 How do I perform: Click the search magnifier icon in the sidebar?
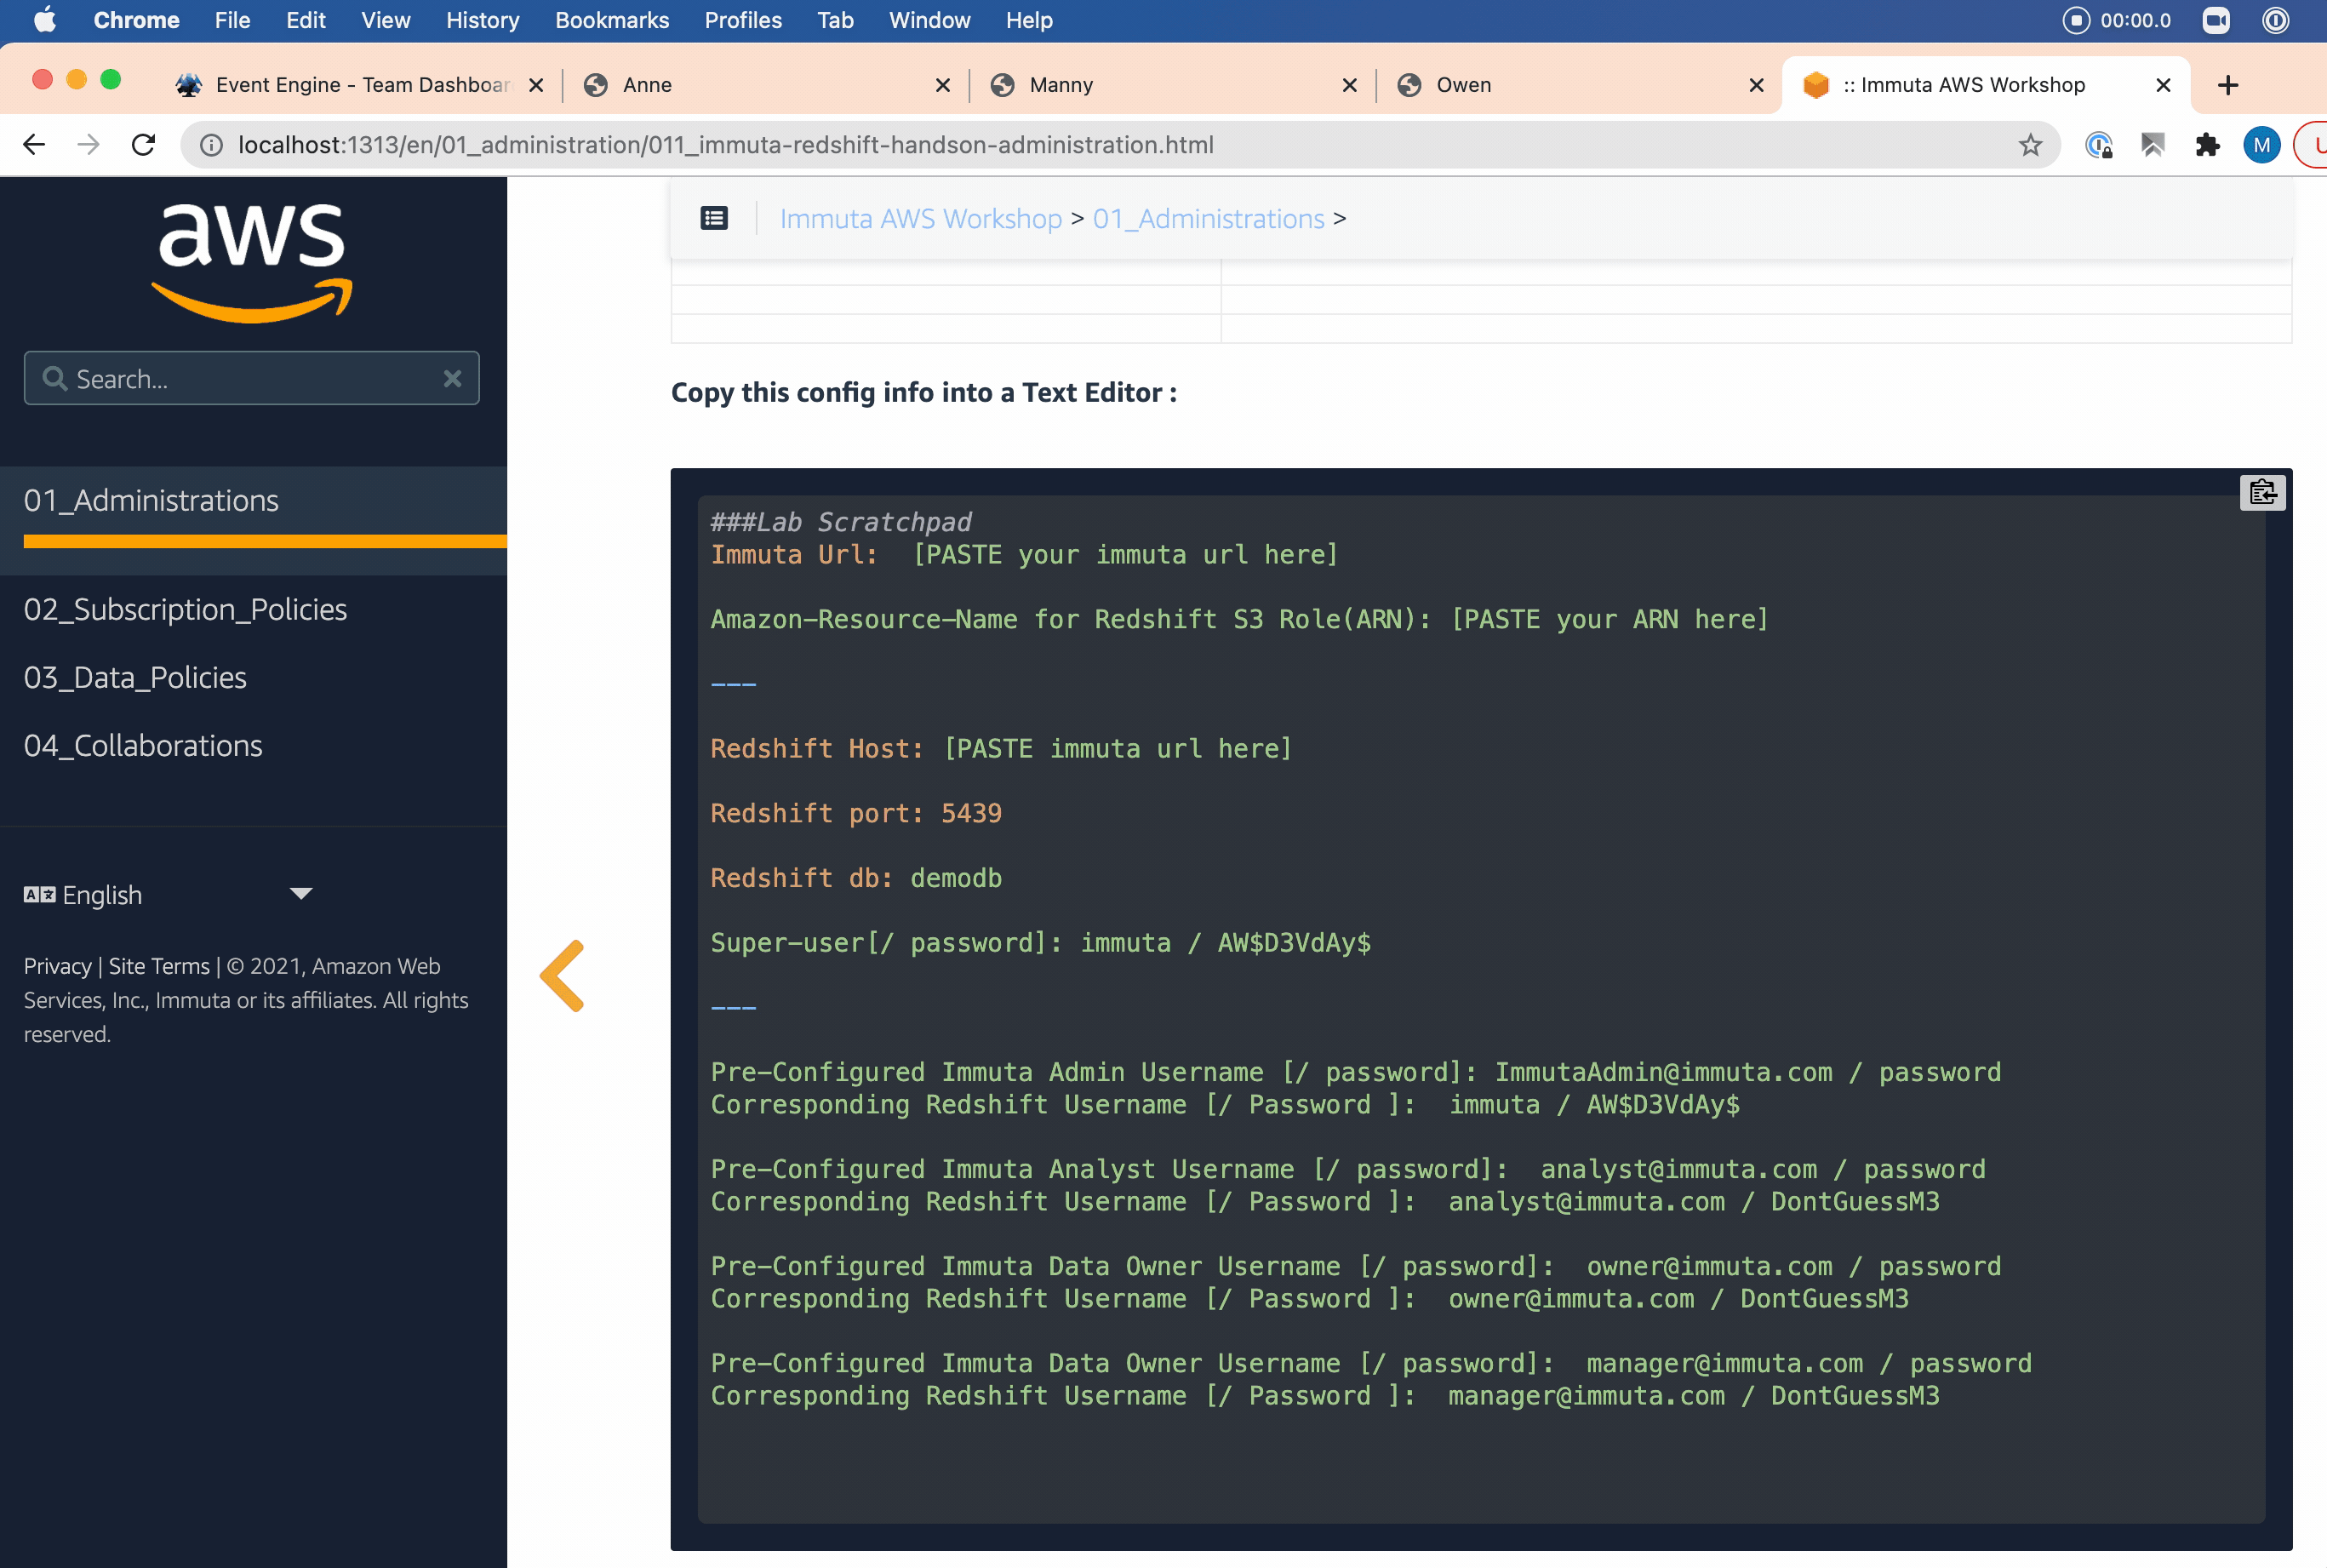coord(55,378)
